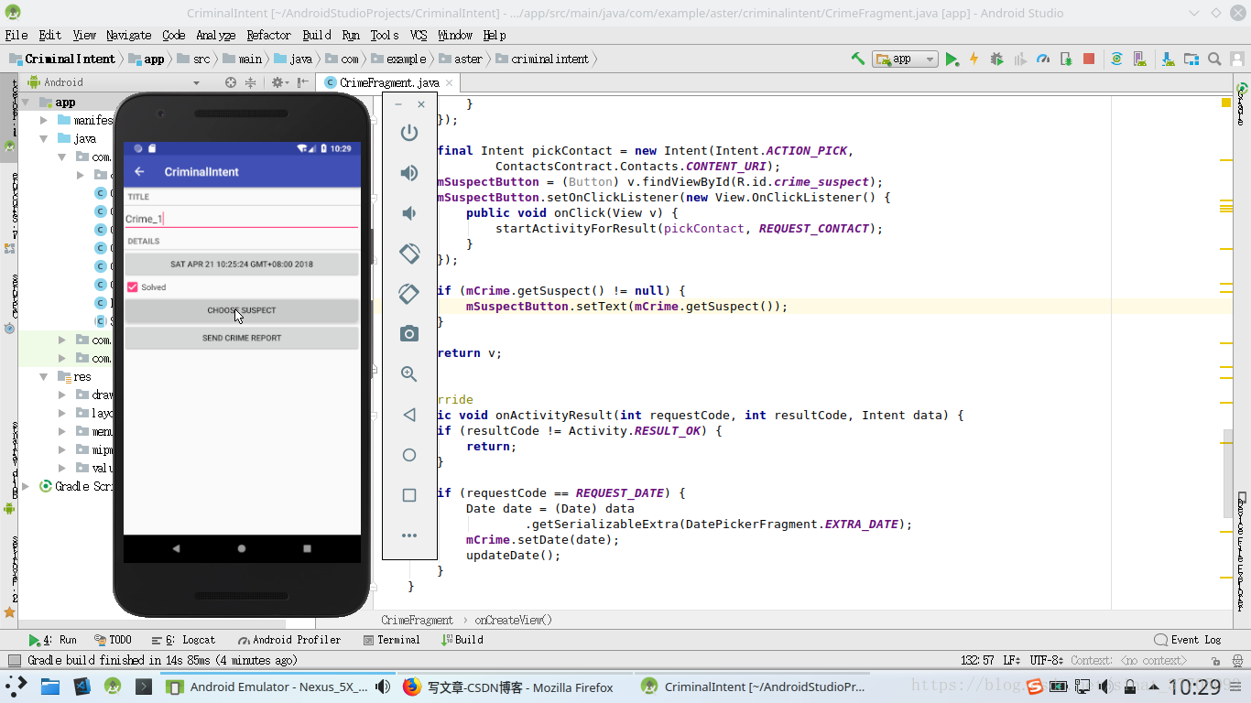Click Attach debugger to Android process icon

[1066, 59]
